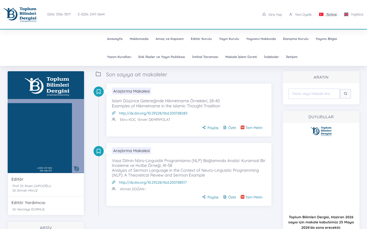Viewport: 367px width, 229px height.
Task: Go to Yazım Kuralları
Action: point(119,57)
